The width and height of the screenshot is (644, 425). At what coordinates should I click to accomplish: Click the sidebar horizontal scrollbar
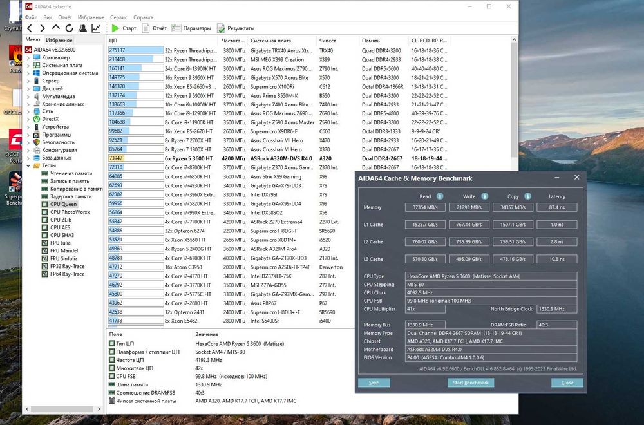[62, 409]
